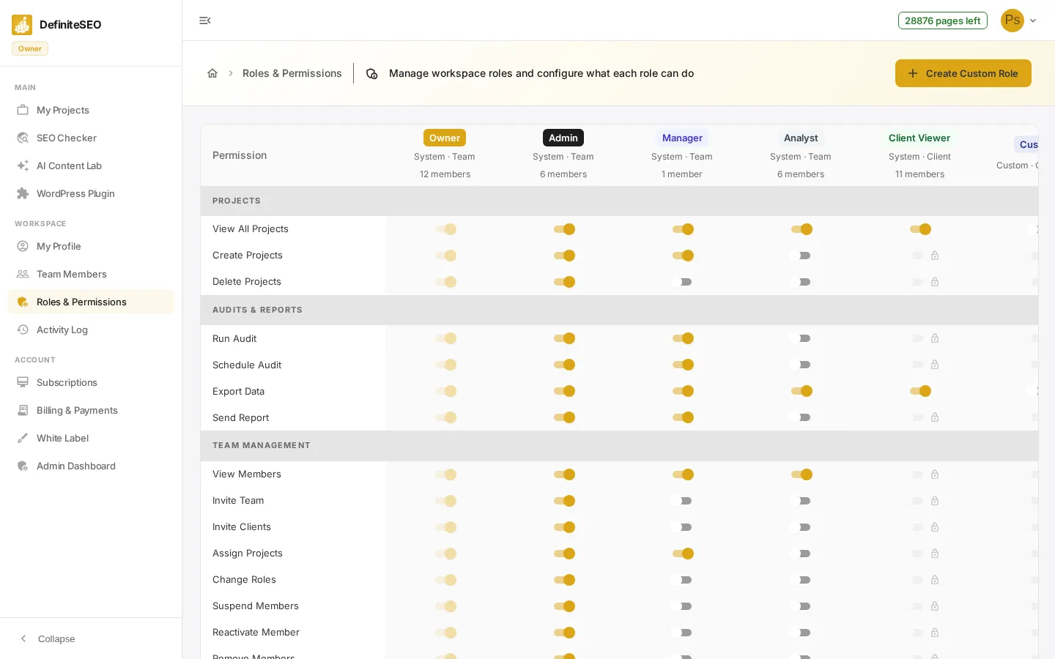Click the lock icon for Client Viewer Delete Projects
The height and width of the screenshot is (659, 1055).
(935, 282)
